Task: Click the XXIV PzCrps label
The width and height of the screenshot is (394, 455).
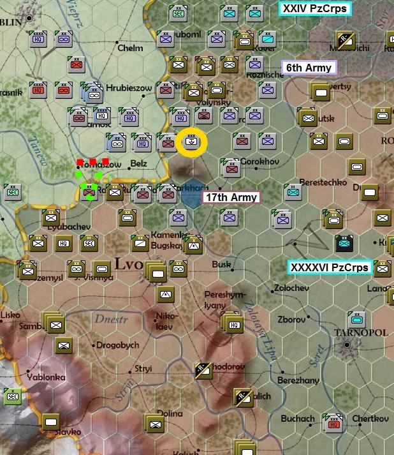Action: (x=315, y=8)
